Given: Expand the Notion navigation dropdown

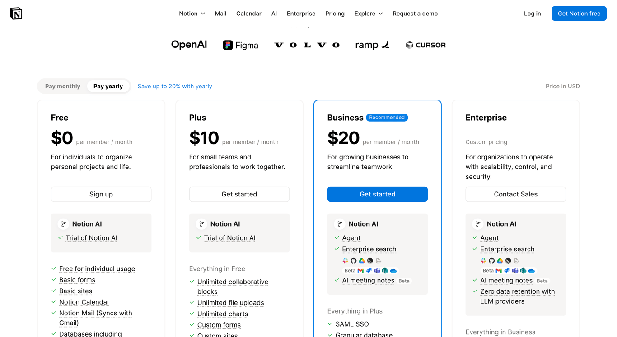Looking at the screenshot, I should click(x=192, y=14).
